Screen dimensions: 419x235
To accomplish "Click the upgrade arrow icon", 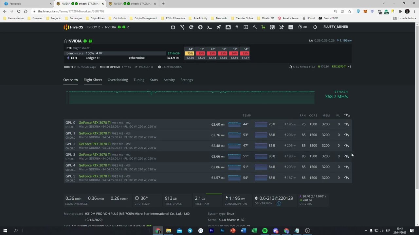I will coord(200,27).
